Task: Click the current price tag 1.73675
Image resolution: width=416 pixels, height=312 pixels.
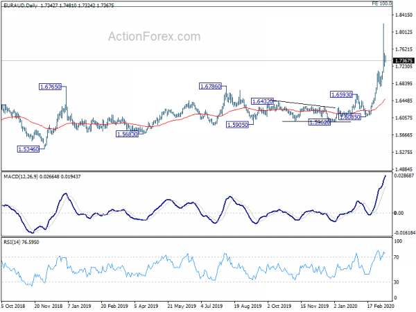Action: tap(404, 61)
